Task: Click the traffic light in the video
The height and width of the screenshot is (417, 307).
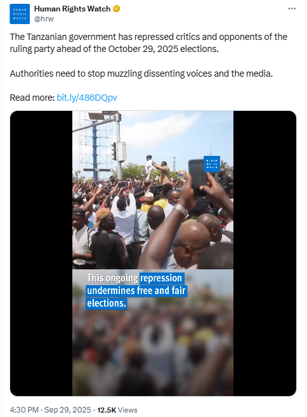Action: pos(114,151)
